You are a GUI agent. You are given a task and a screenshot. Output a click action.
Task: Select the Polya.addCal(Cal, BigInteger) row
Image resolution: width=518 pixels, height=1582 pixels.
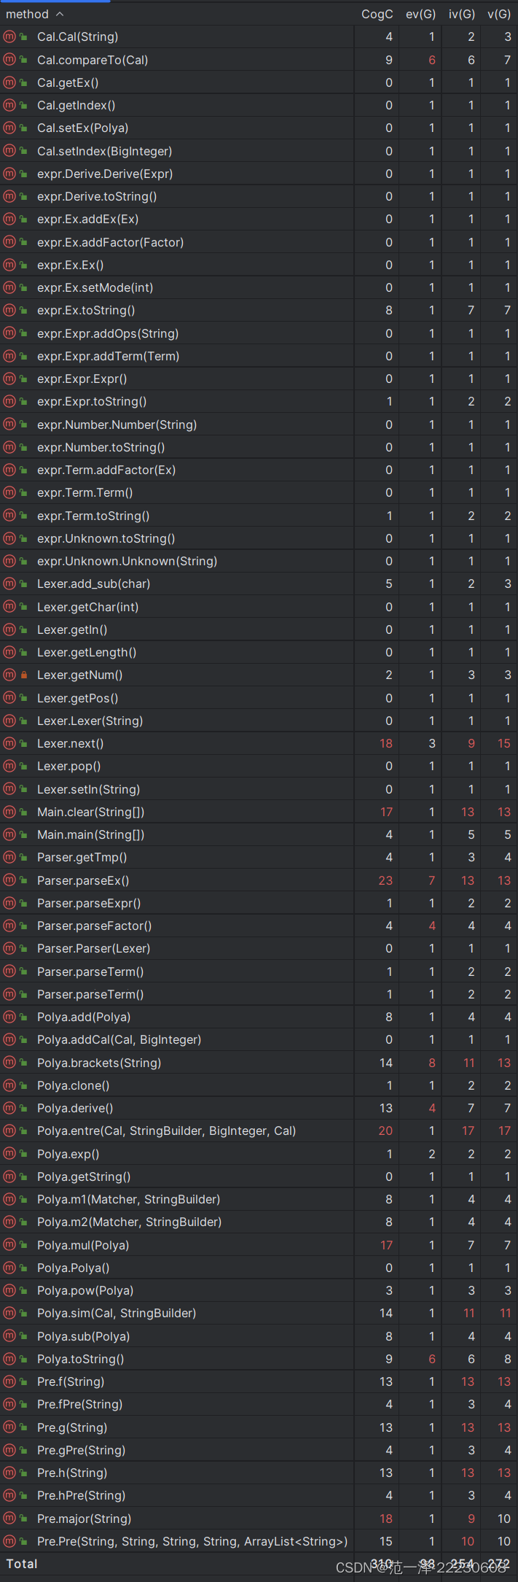tap(259, 1039)
